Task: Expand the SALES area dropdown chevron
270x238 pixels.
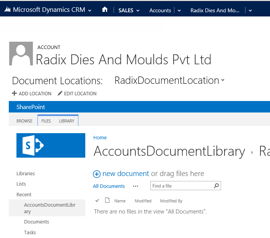Action: tap(138, 10)
